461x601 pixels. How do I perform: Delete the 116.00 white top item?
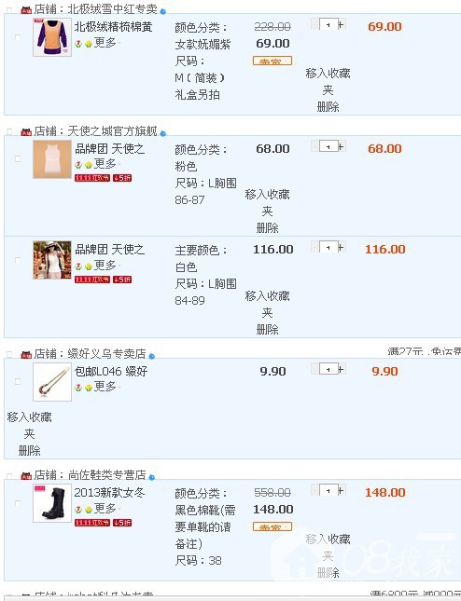pos(267,329)
